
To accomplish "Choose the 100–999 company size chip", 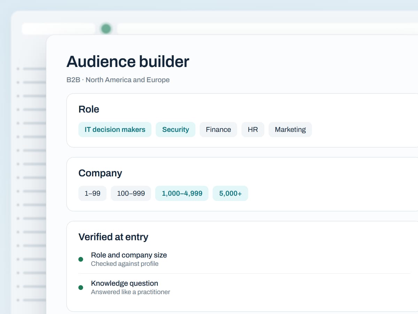I will [x=131, y=193].
